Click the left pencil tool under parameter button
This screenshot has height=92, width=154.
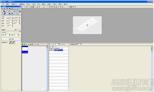10,43
